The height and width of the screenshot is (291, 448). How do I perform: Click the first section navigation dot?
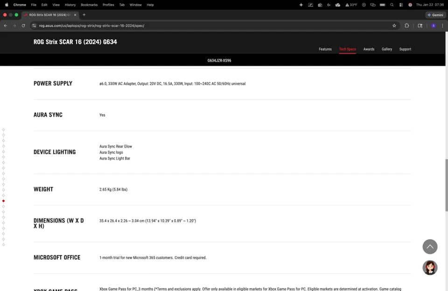[3, 130]
